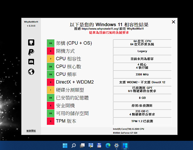The image size is (193, 150).
Task: Click the 已偵測到 GPT result box
Action: [142, 90]
